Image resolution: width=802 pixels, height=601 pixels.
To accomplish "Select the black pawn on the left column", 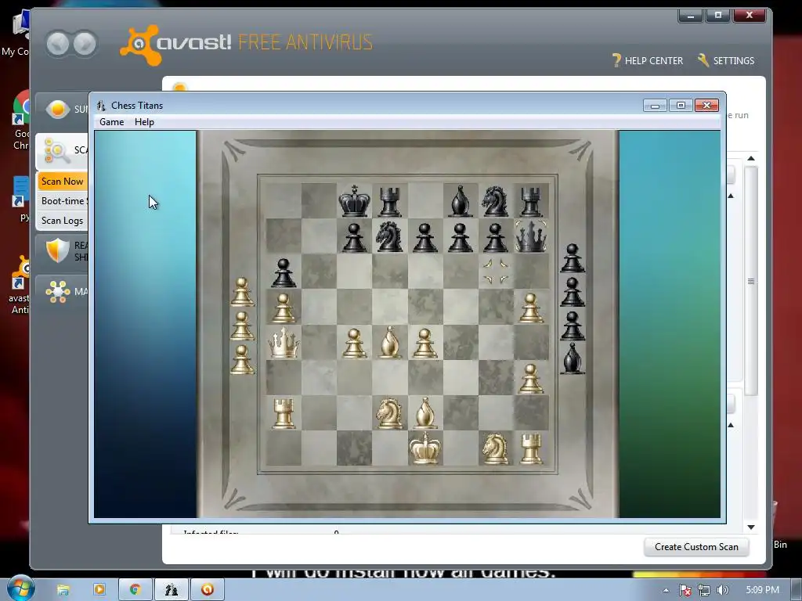I will (x=284, y=272).
